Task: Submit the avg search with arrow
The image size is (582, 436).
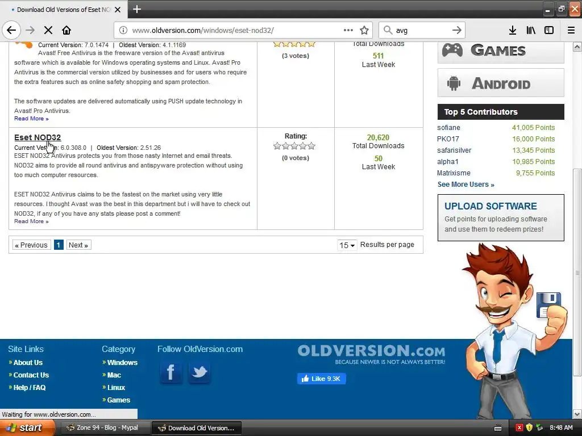Action: (x=457, y=31)
